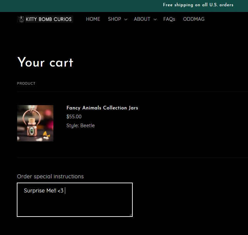The width and height of the screenshot is (248, 235).
Task: Click the Order special instructions label
Action: pyautogui.click(x=50, y=176)
